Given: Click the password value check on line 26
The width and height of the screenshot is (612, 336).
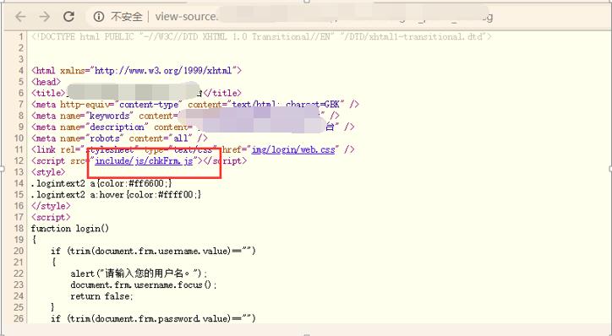Looking at the screenshot, I should 153,319.
